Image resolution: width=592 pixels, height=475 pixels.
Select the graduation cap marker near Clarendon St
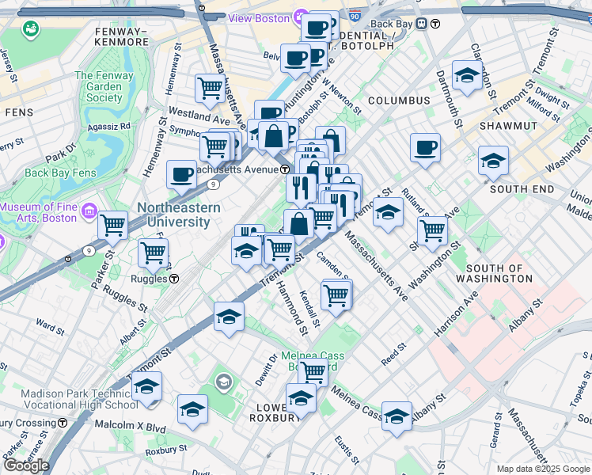pyautogui.click(x=467, y=77)
